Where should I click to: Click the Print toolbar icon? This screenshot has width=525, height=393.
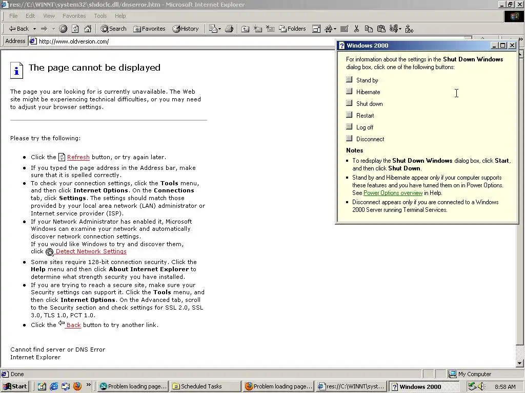(229, 29)
